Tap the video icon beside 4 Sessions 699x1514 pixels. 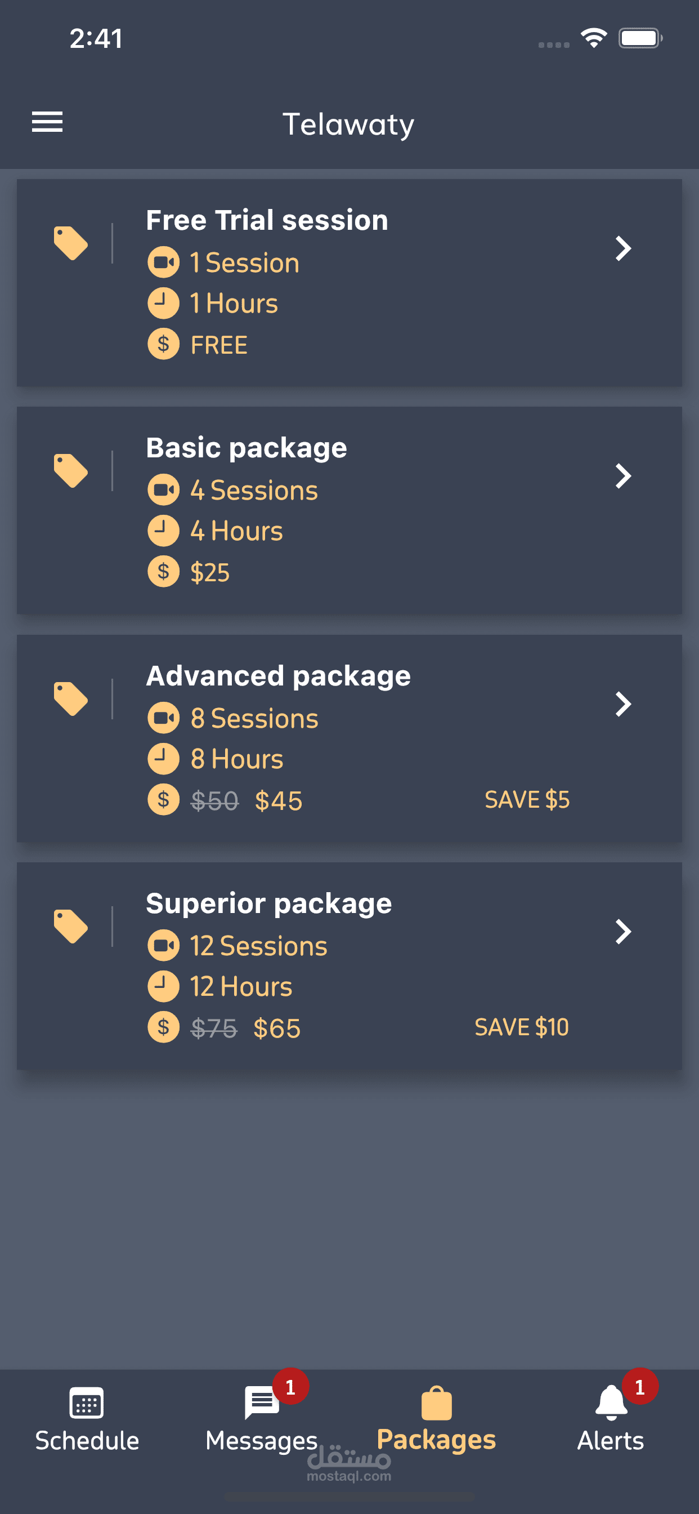click(x=163, y=489)
